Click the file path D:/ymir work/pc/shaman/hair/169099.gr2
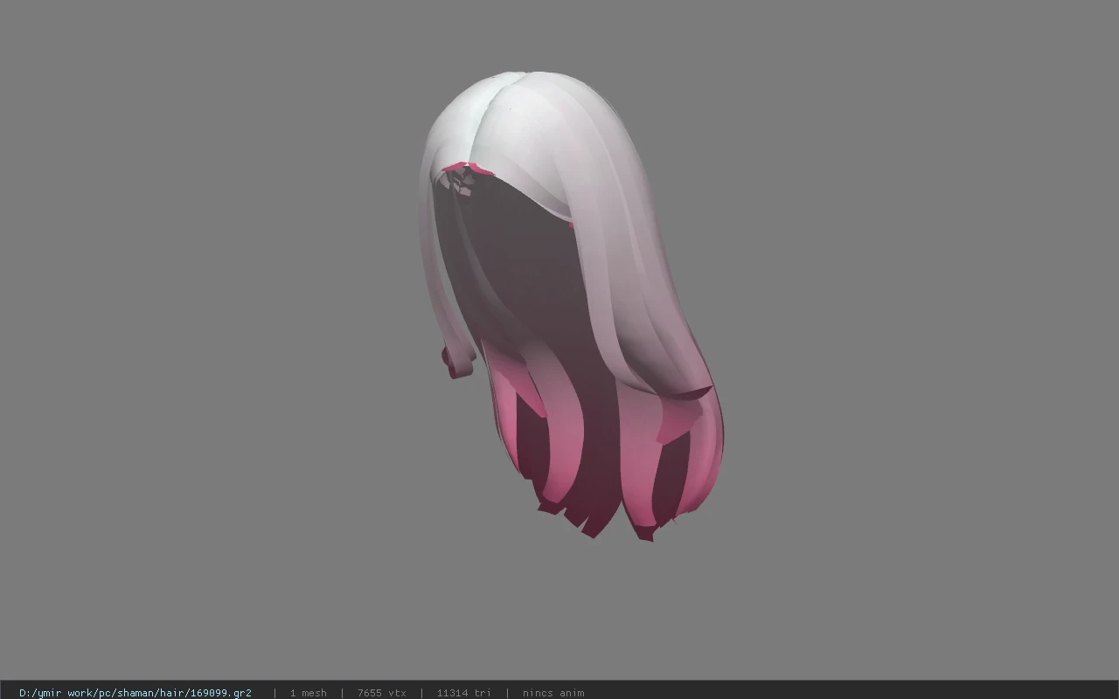The height and width of the screenshot is (699, 1119). point(136,693)
